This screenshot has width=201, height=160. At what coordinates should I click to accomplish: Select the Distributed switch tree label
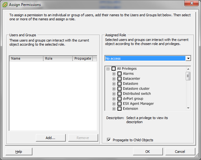[x=137, y=94]
